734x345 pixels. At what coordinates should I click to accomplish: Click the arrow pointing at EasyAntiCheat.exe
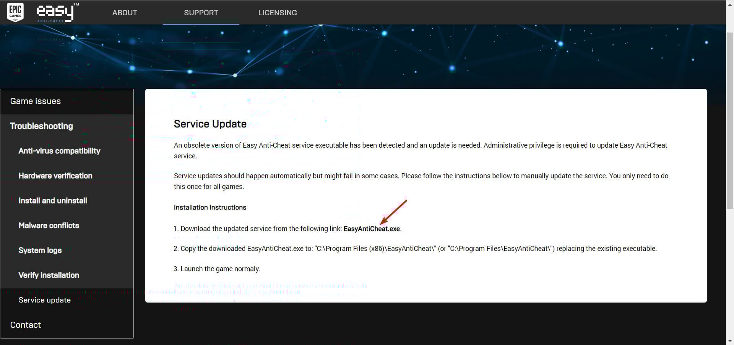pyautogui.click(x=394, y=213)
